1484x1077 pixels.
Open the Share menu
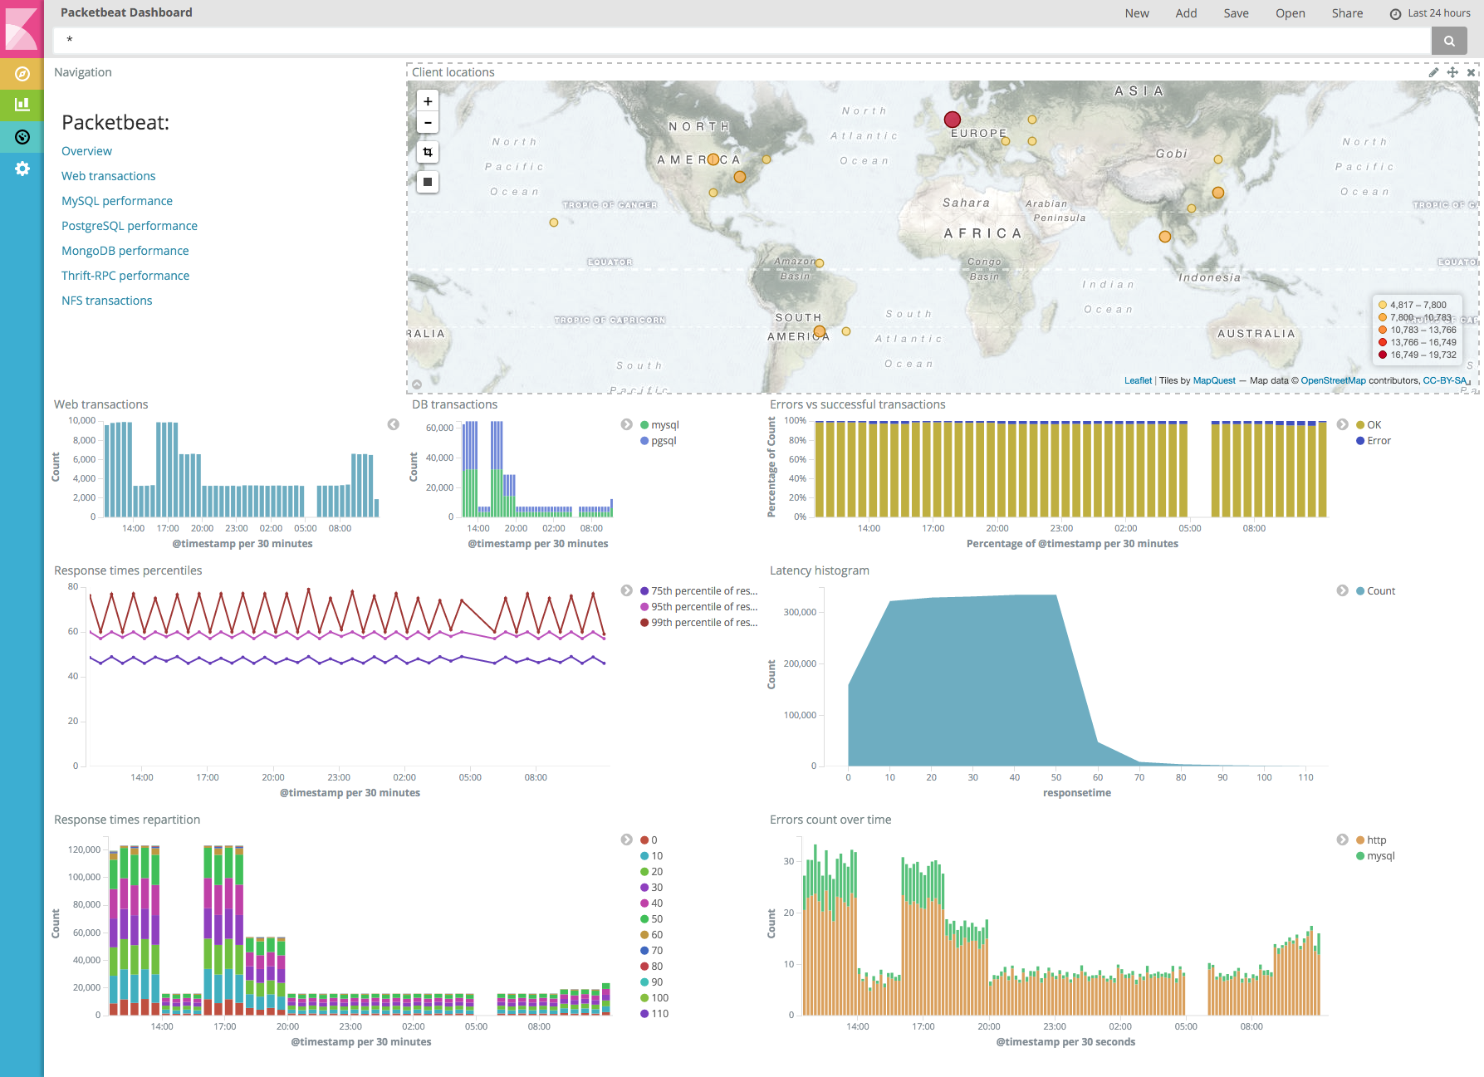[x=1347, y=12]
